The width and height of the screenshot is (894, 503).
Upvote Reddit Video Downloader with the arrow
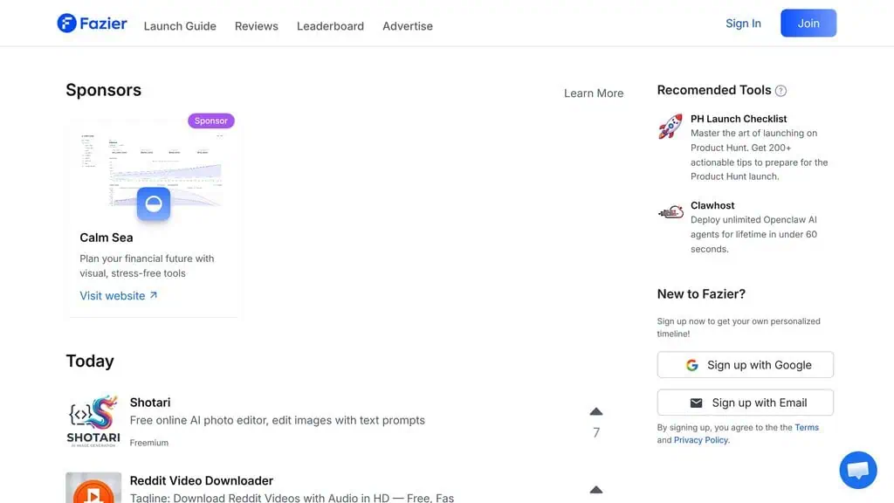click(x=595, y=489)
